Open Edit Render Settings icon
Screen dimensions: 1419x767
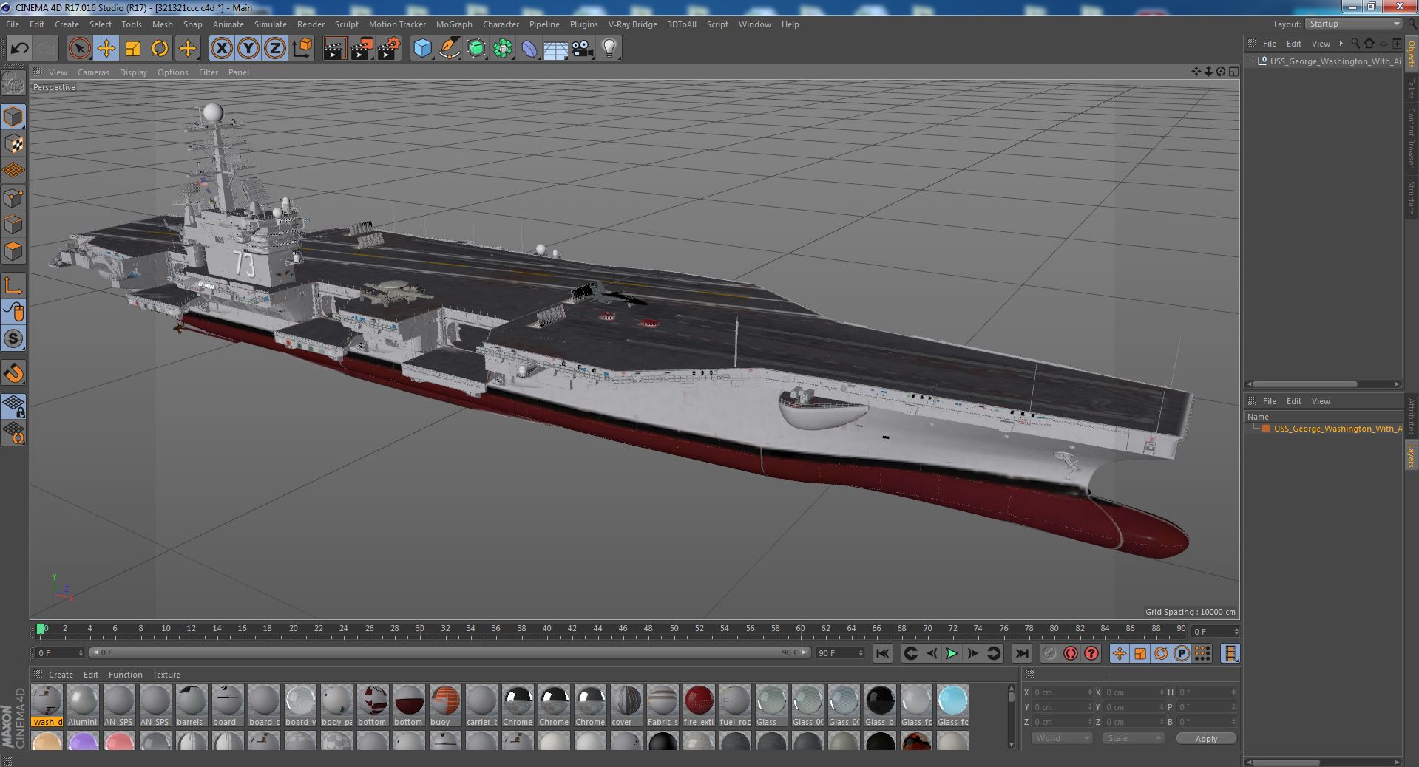click(x=389, y=49)
